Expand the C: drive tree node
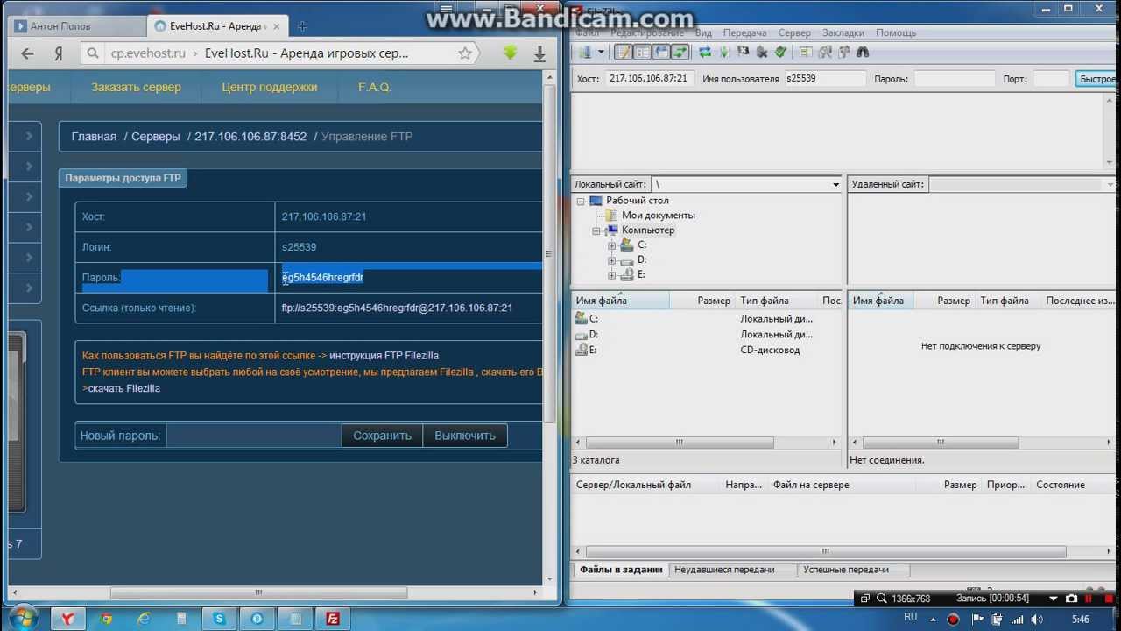Image resolution: width=1121 pixels, height=631 pixels. 611,245
